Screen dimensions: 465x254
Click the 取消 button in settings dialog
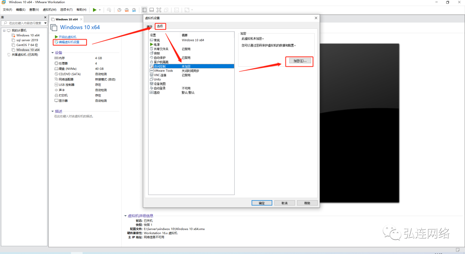tap(285, 203)
